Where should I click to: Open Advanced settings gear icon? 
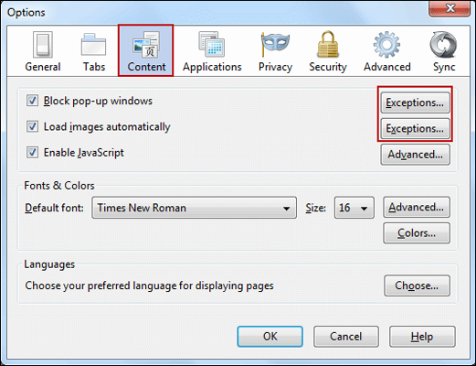tap(386, 45)
